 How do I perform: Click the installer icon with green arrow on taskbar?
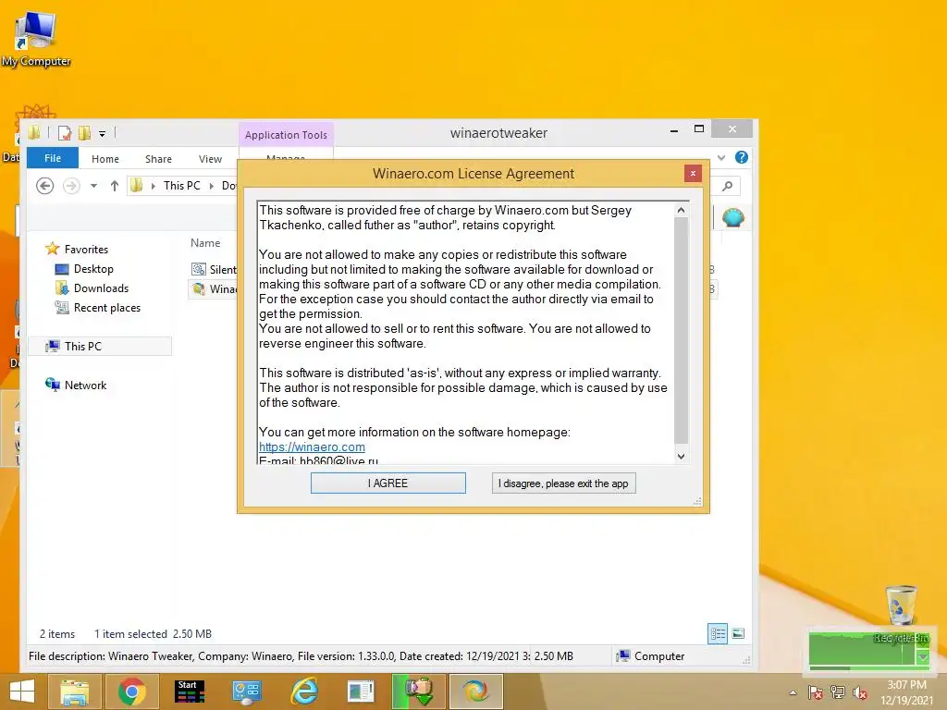click(419, 692)
